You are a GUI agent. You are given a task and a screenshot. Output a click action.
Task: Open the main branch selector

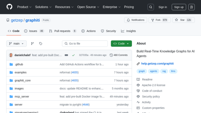coord(17,44)
